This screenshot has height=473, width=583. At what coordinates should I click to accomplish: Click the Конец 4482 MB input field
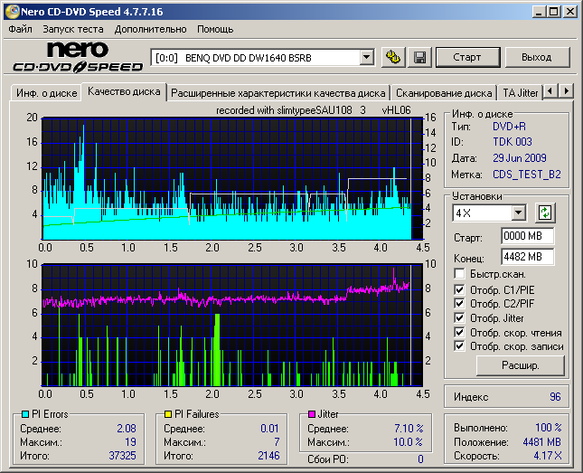pyautogui.click(x=527, y=258)
